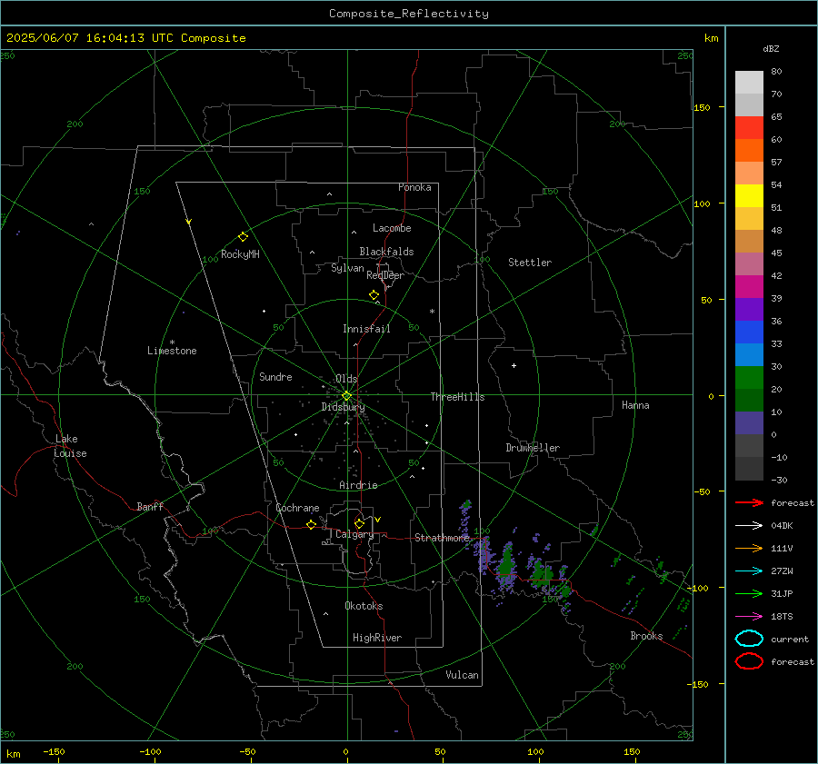Click the Banff label
This screenshot has width=818, height=764.
point(150,506)
